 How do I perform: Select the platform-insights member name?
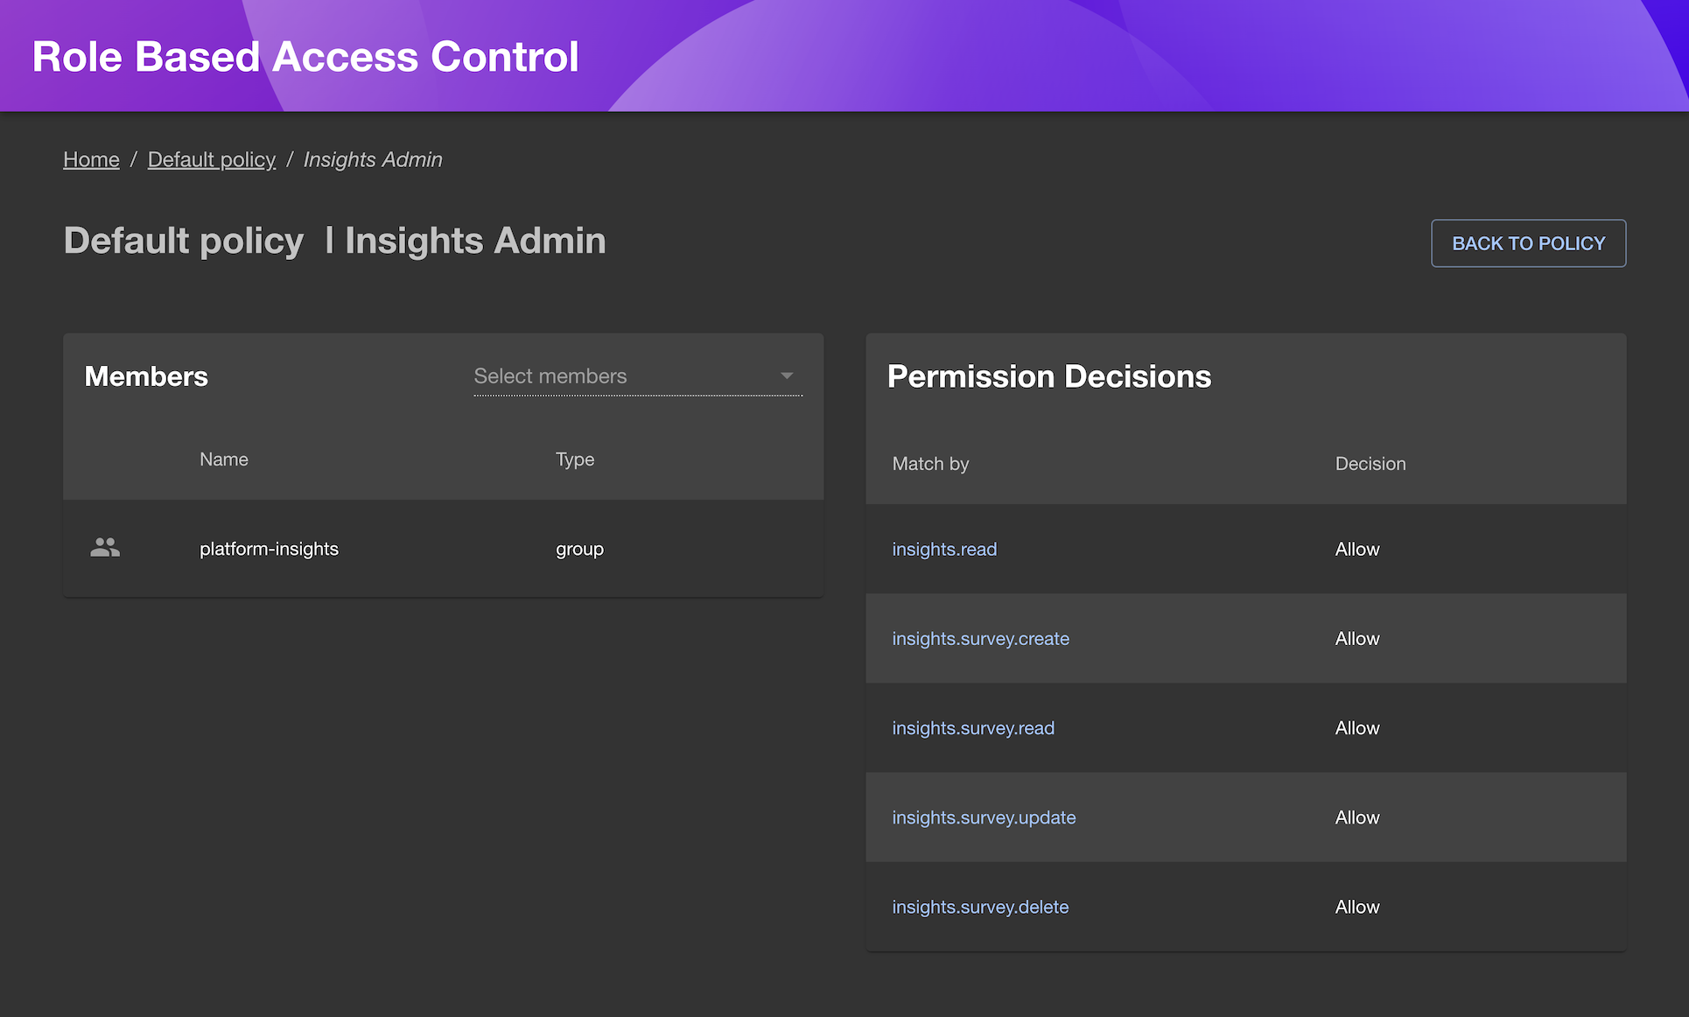point(269,549)
